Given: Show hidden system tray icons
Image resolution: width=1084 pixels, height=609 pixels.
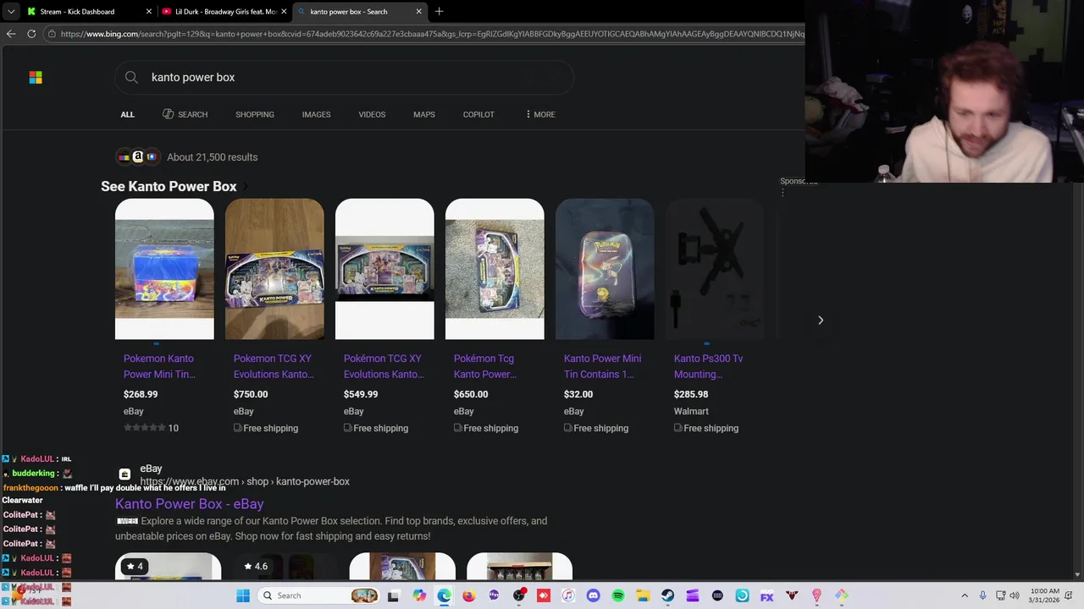Looking at the screenshot, I should click(x=964, y=595).
